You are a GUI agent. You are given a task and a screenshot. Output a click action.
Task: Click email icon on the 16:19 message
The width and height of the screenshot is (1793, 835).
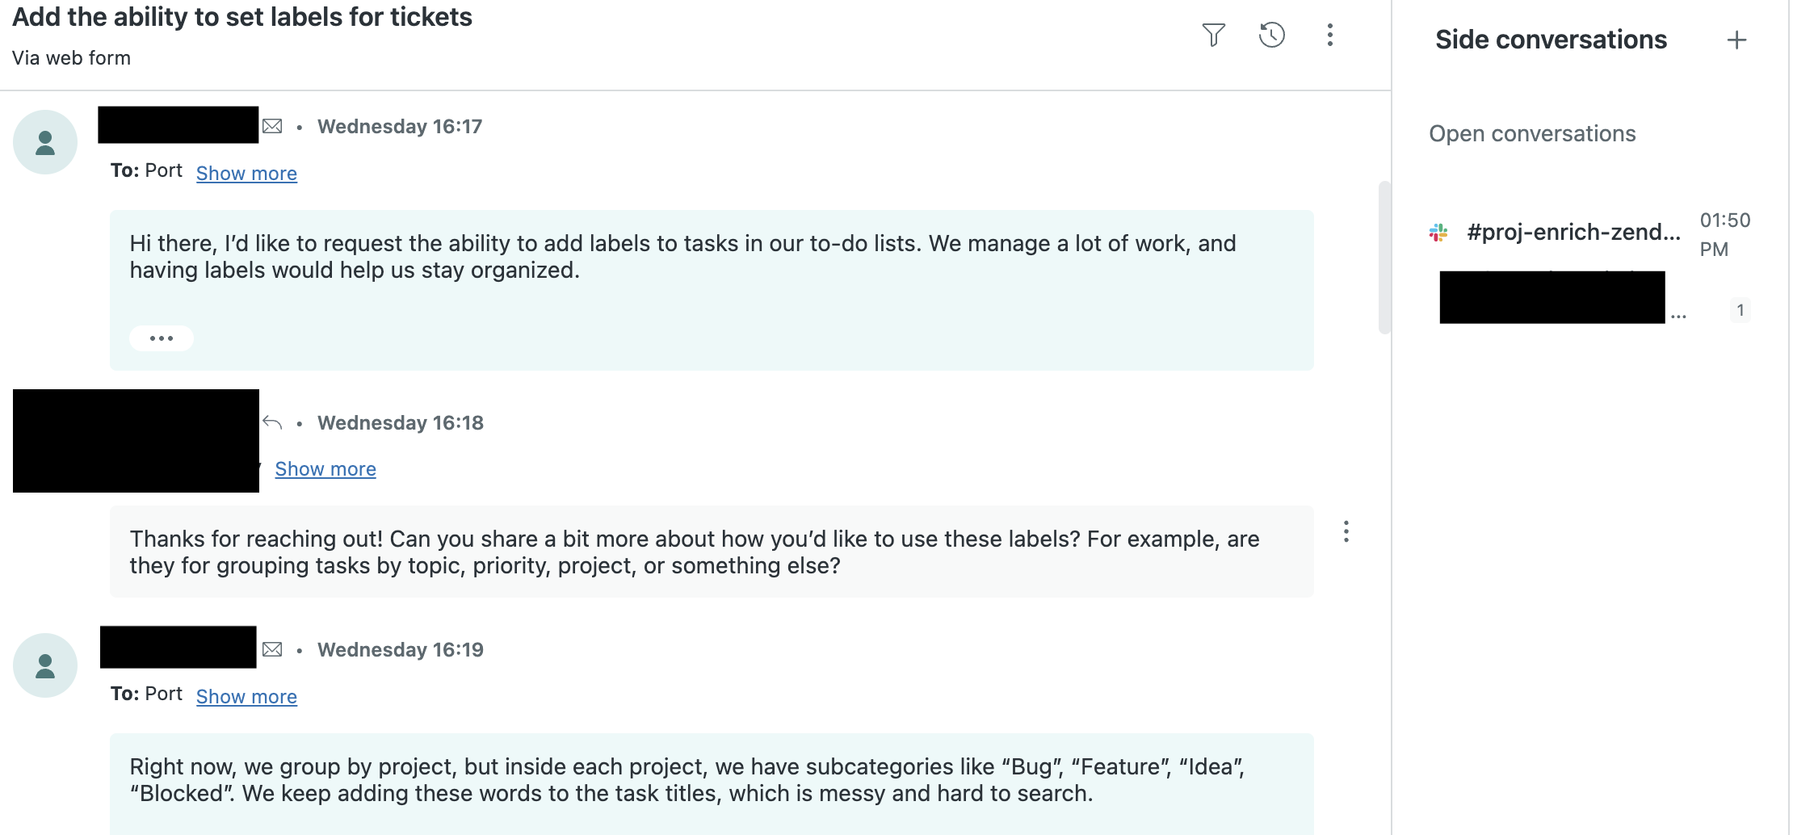pyautogui.click(x=273, y=650)
